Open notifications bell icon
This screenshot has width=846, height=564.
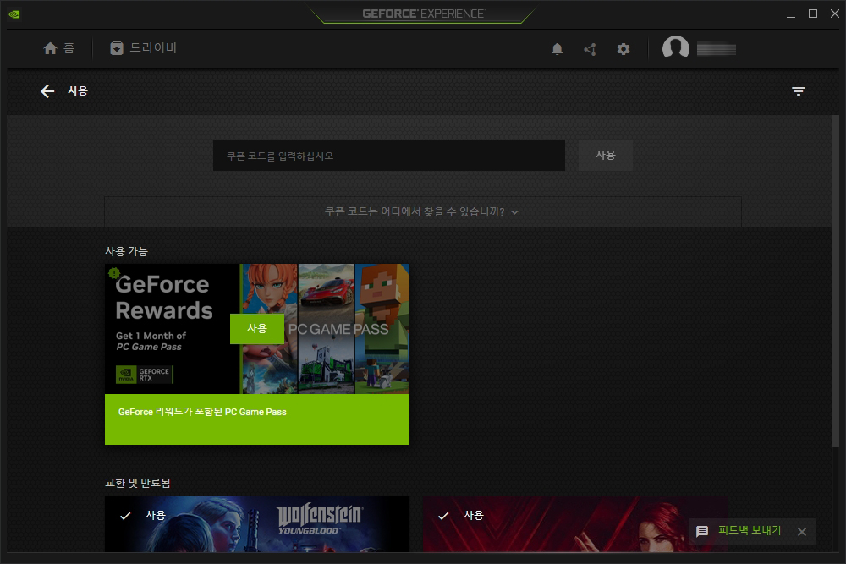coord(557,49)
